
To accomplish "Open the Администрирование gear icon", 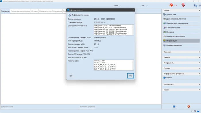I will point(165,45).
